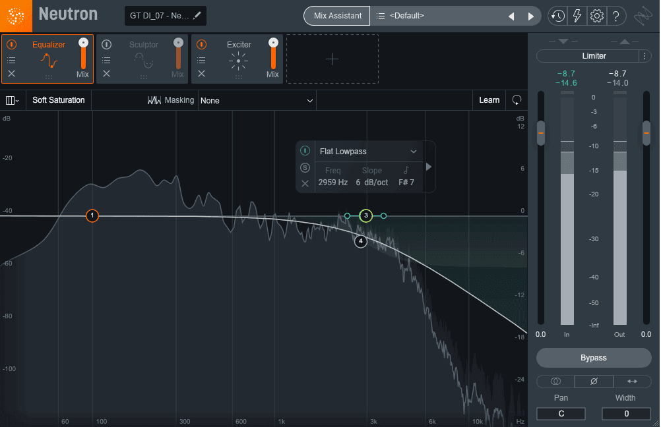The height and width of the screenshot is (427, 661).
Task: Click the input gain fader handle
Action: [541, 133]
